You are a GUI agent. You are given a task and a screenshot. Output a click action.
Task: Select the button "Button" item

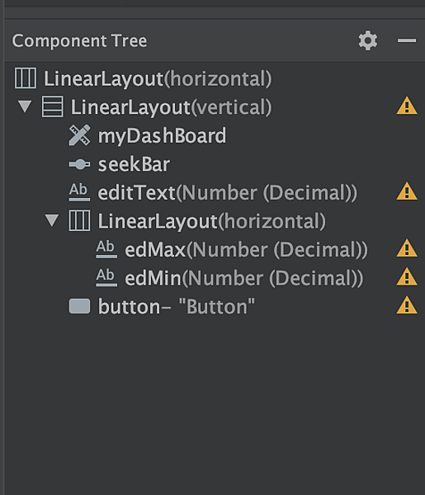click(162, 306)
